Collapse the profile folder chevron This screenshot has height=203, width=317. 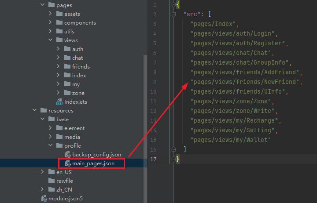point(51,145)
